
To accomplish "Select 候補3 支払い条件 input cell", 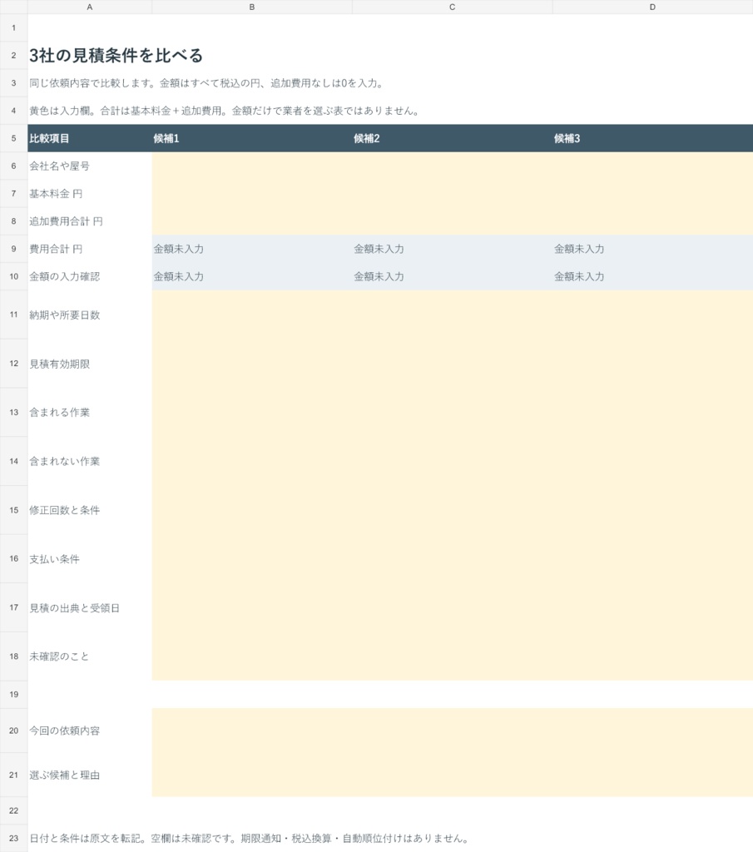I will pos(652,559).
